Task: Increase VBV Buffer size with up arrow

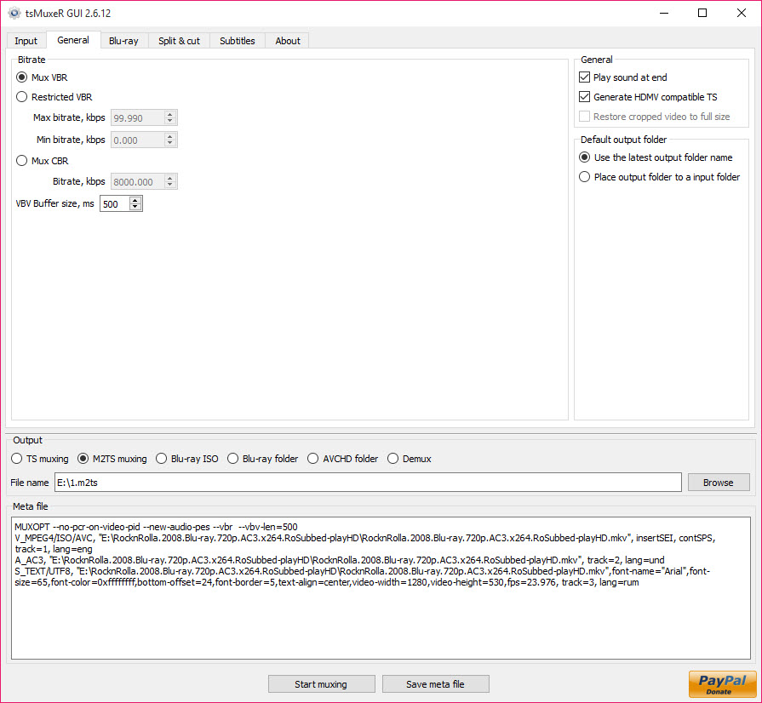Action: pyautogui.click(x=135, y=200)
